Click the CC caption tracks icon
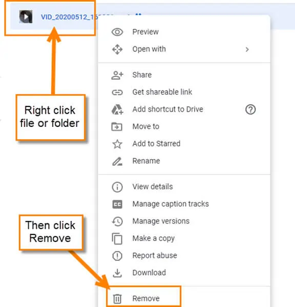295x307 pixels. point(117,204)
